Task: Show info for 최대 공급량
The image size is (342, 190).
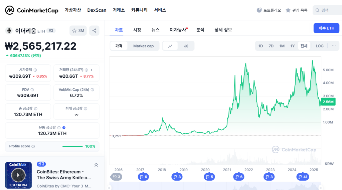Action: pos(85,109)
